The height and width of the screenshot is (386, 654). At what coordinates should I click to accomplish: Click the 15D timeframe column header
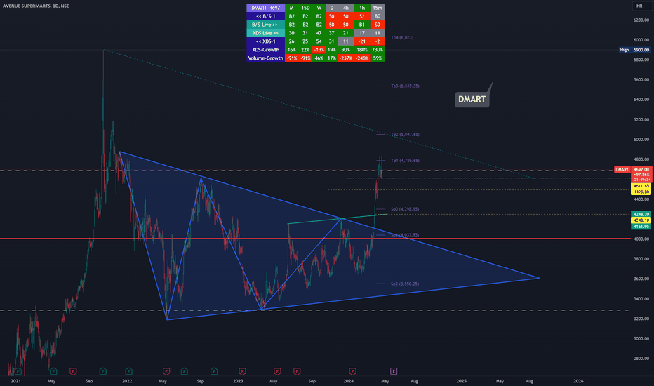pyautogui.click(x=305, y=8)
